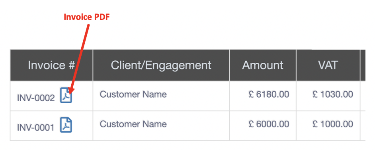The image size is (375, 150).
Task: Select the INV-0001 invoice number
Action: 36,128
